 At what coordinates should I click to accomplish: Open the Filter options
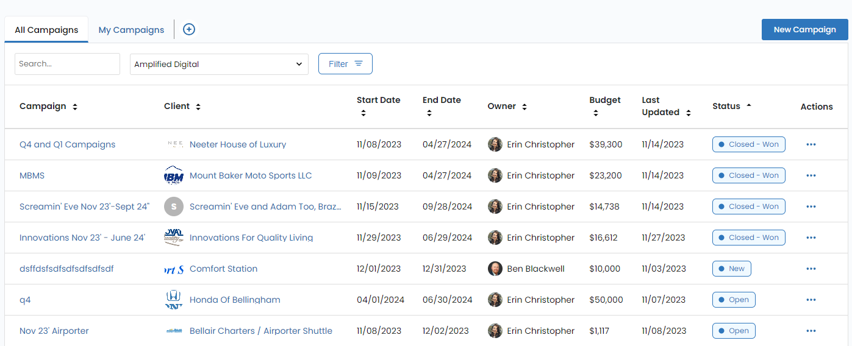pos(345,64)
